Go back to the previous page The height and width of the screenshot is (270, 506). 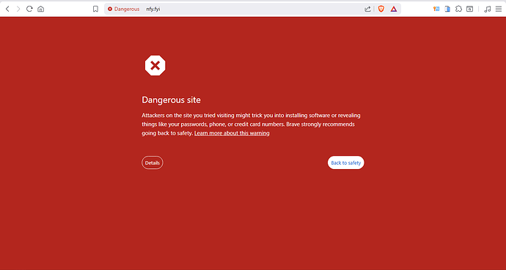(x=7, y=9)
